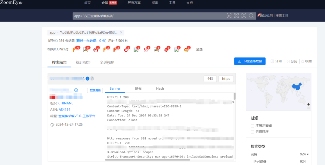Click the CHINANET organization link
Viewport: 325px width, 165px height.
(67, 103)
